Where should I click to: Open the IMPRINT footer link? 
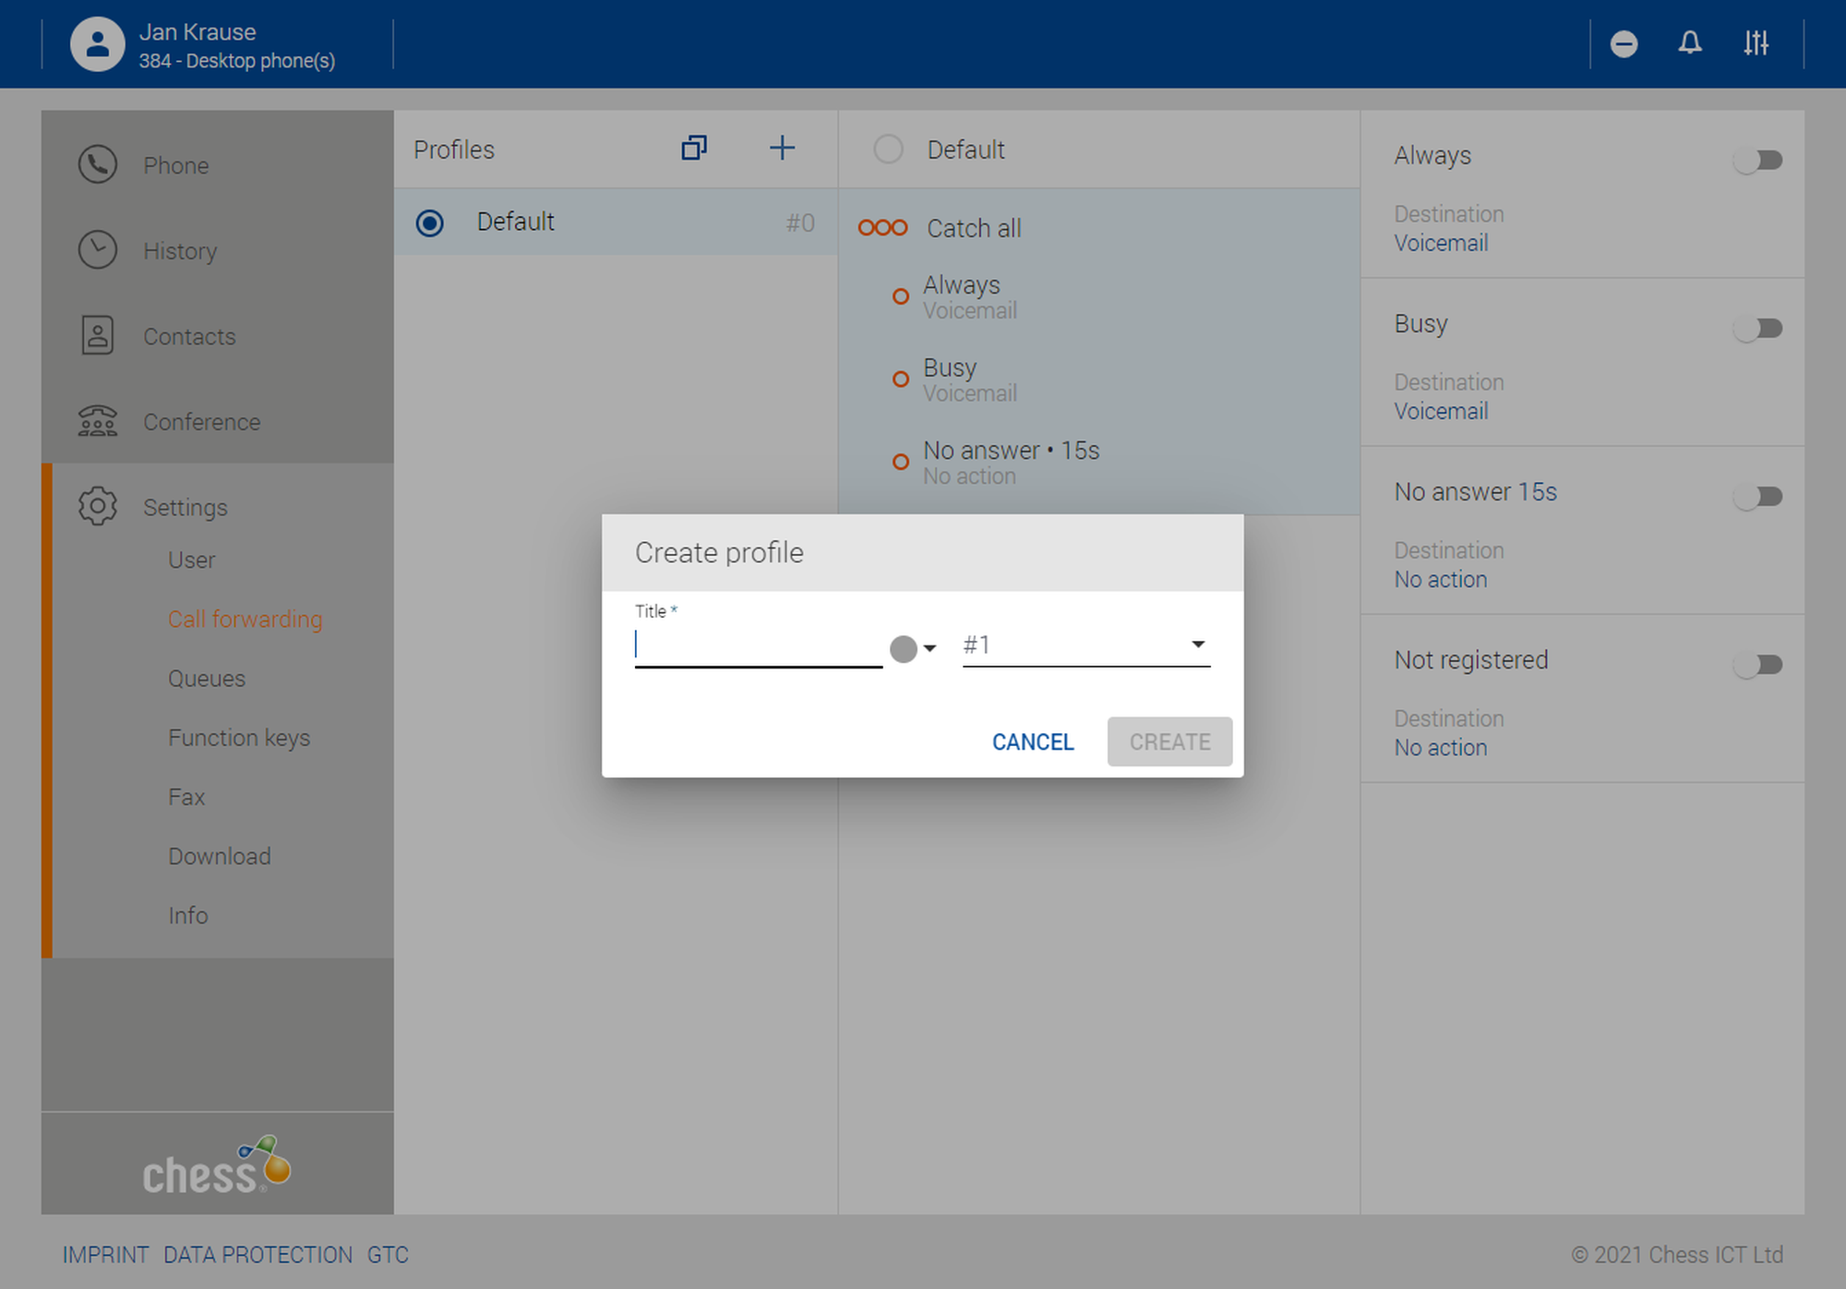[x=105, y=1255]
